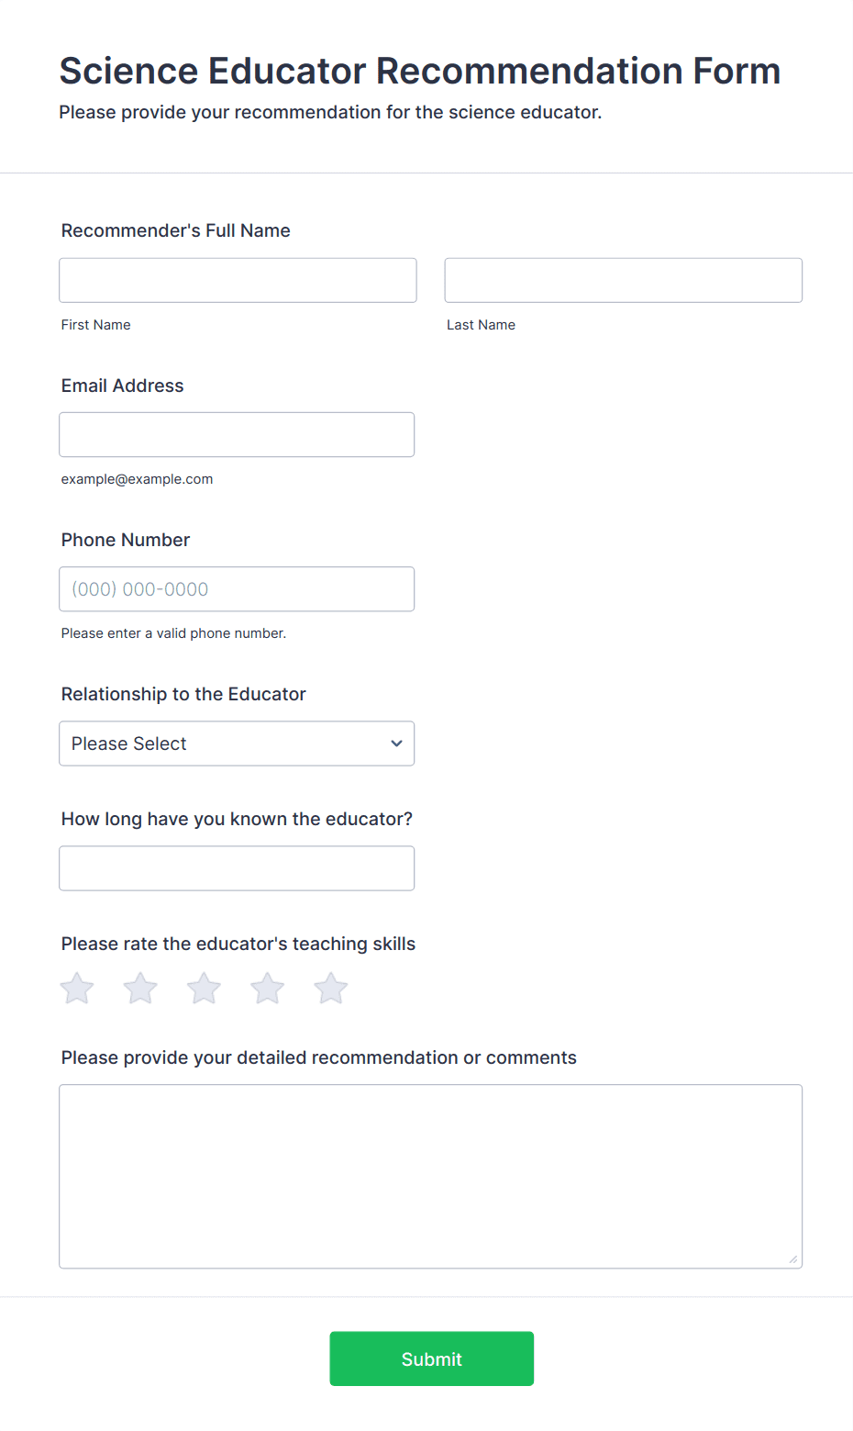Rate teaching skills one star
The height and width of the screenshot is (1431, 853).
coord(77,989)
